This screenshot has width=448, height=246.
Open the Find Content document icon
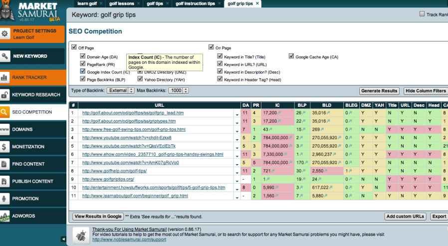coord(6,164)
